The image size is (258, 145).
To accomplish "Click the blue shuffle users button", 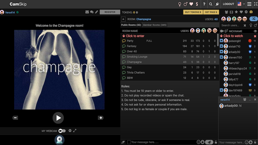I will tap(253, 19).
